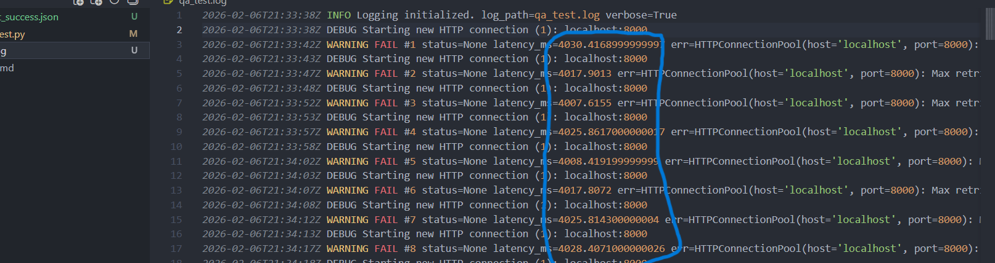The width and height of the screenshot is (995, 263).
Task: Click 'FAIL #8' on line 17
Action: pos(395,248)
